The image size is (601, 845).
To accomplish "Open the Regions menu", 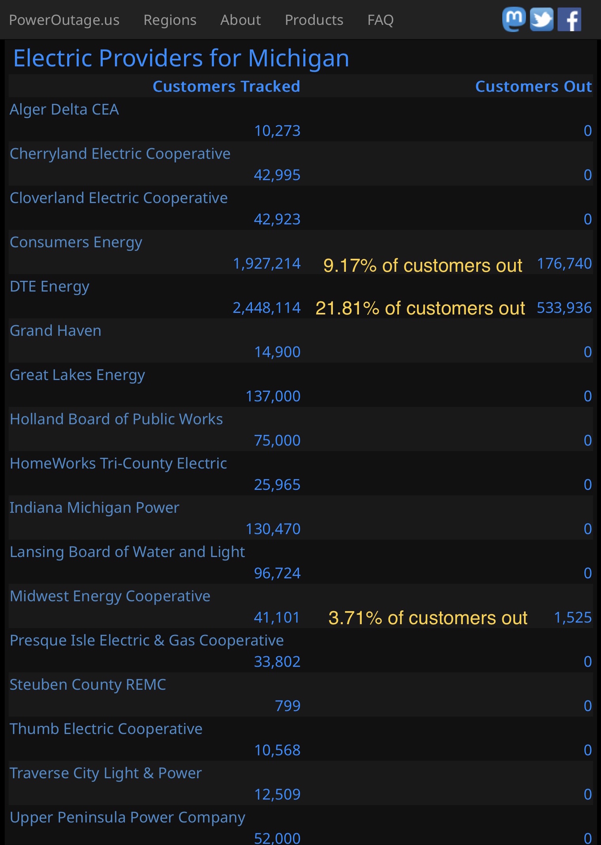I will [170, 20].
